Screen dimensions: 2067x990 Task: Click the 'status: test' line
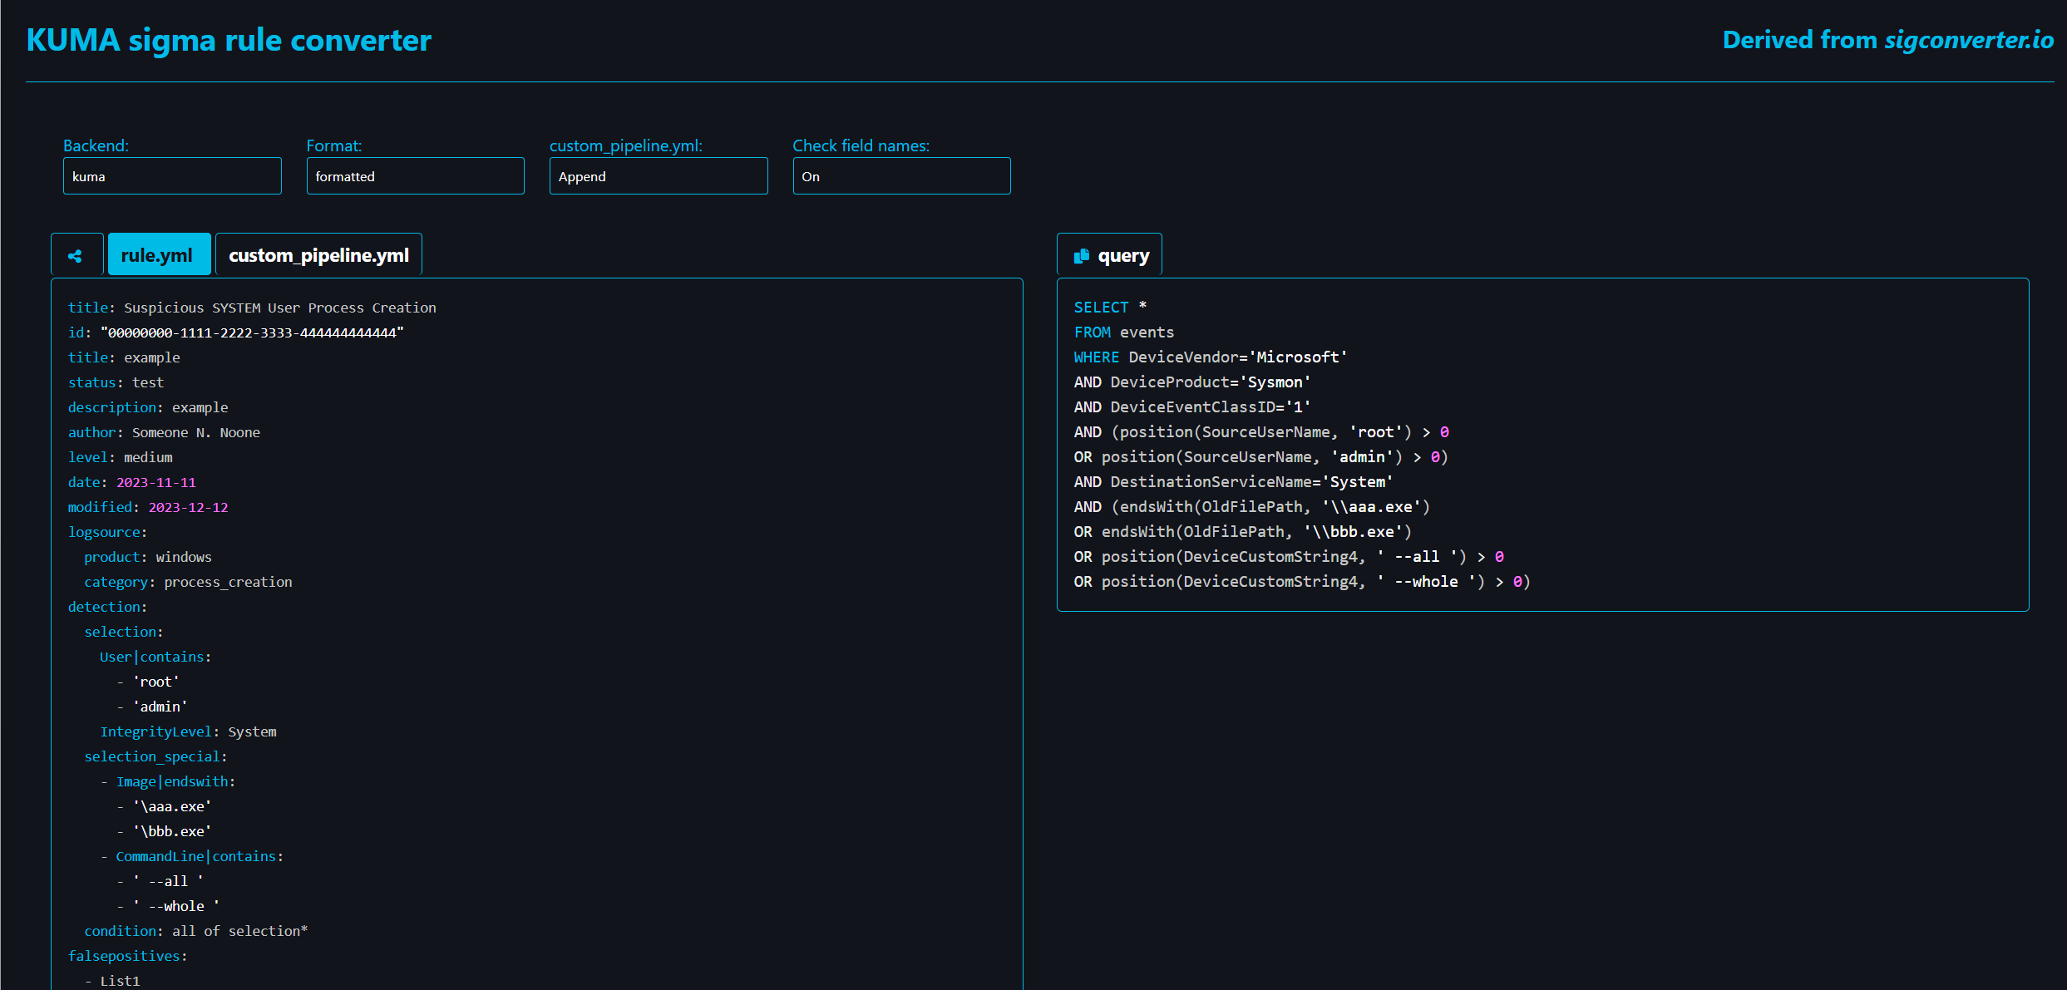pos(116,382)
